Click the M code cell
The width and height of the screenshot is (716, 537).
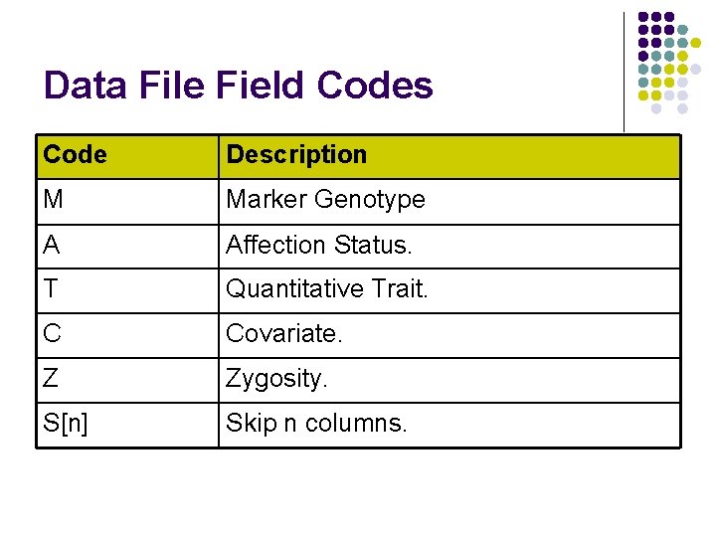pos(127,201)
